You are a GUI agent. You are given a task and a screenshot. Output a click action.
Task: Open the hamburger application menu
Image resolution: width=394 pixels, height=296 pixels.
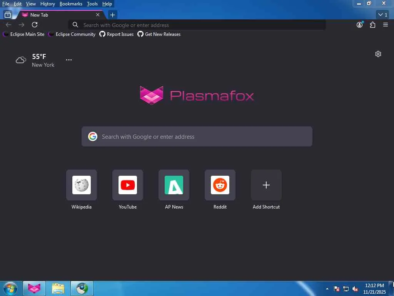pos(386,25)
